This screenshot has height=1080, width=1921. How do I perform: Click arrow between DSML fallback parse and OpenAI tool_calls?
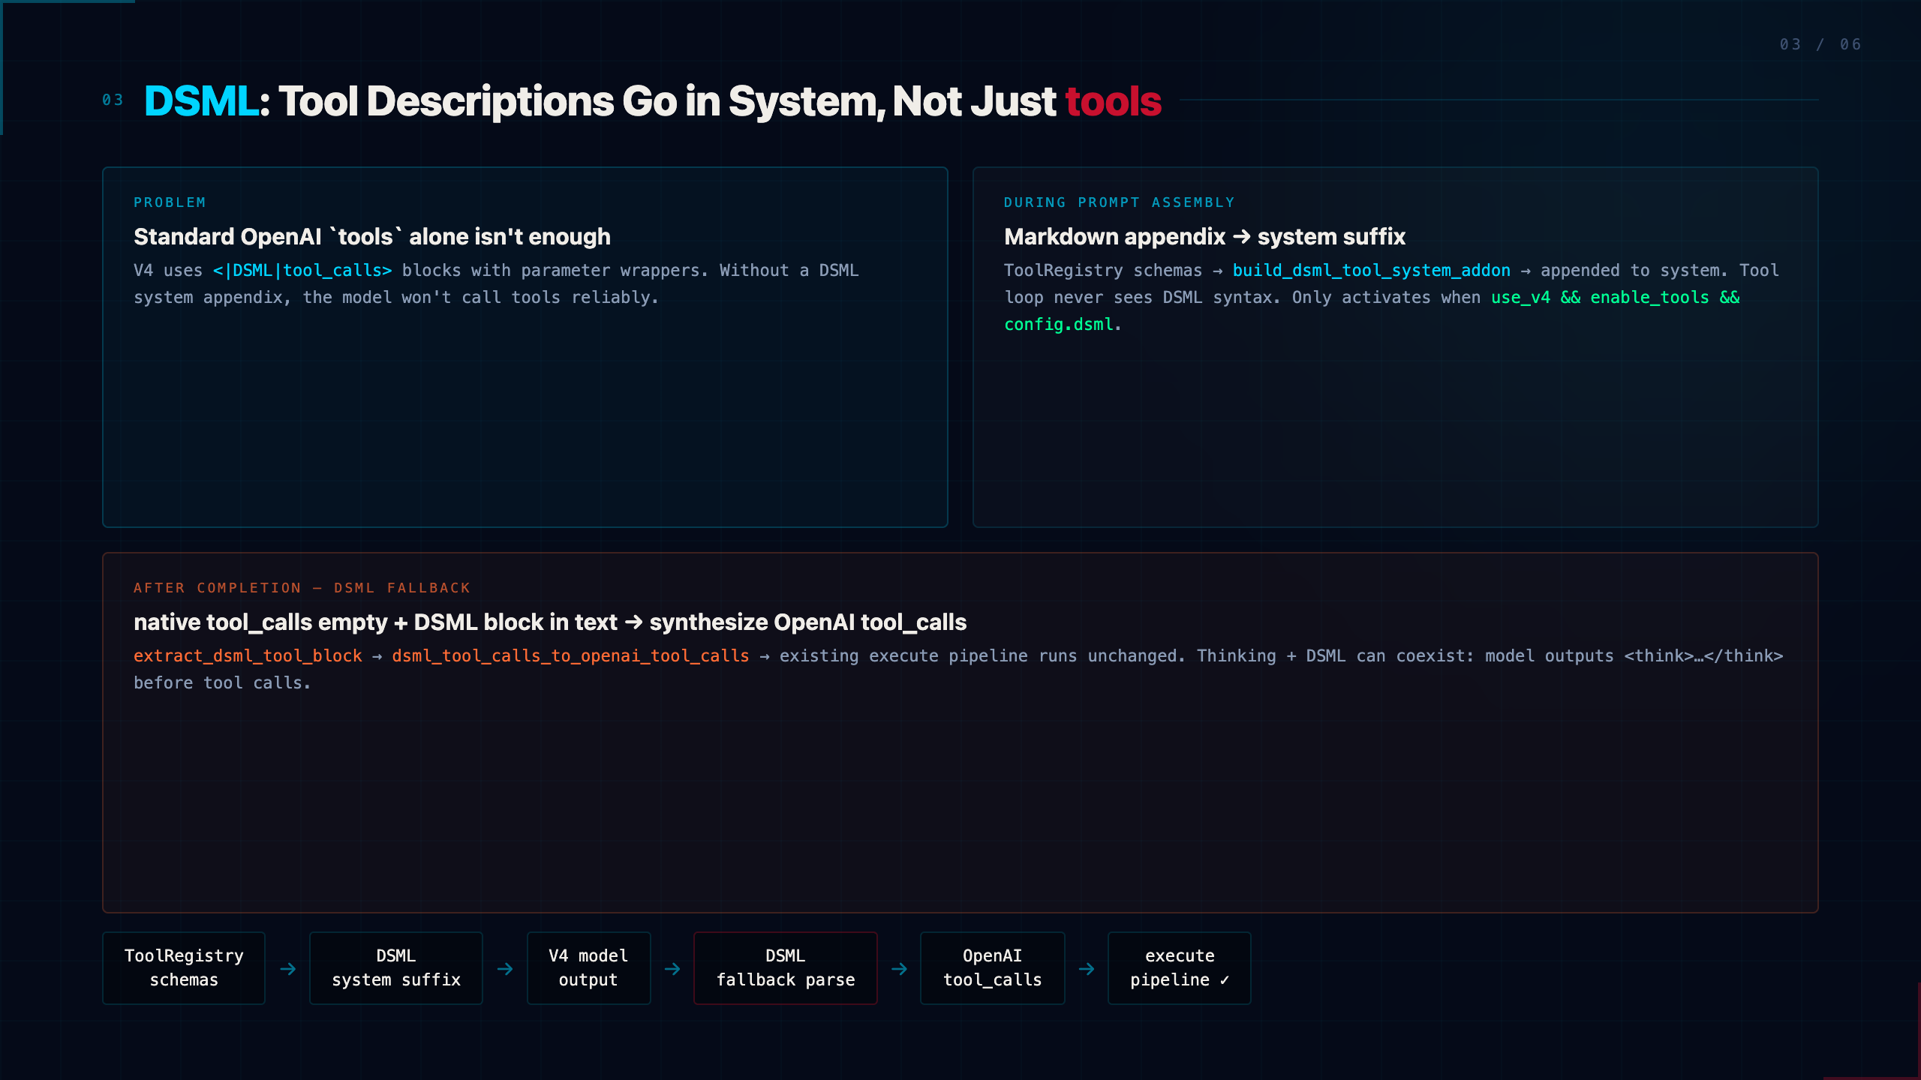[x=899, y=969]
